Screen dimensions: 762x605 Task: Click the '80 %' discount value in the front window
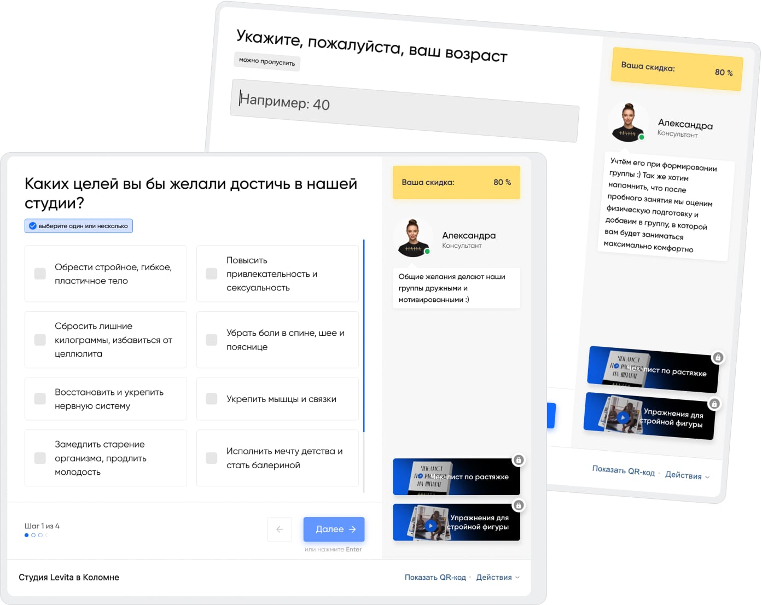[x=502, y=182]
